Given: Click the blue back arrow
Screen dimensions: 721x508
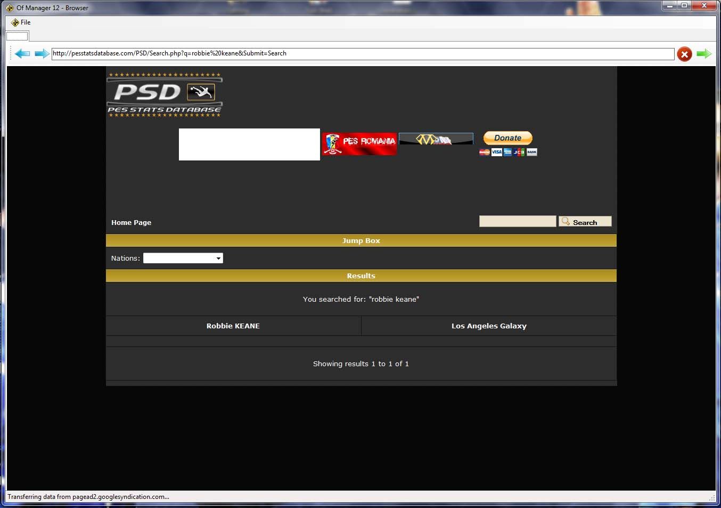Looking at the screenshot, I should point(22,53).
